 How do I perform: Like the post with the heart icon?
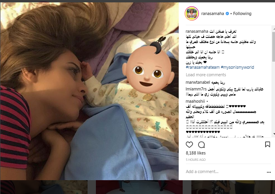tap(189, 145)
